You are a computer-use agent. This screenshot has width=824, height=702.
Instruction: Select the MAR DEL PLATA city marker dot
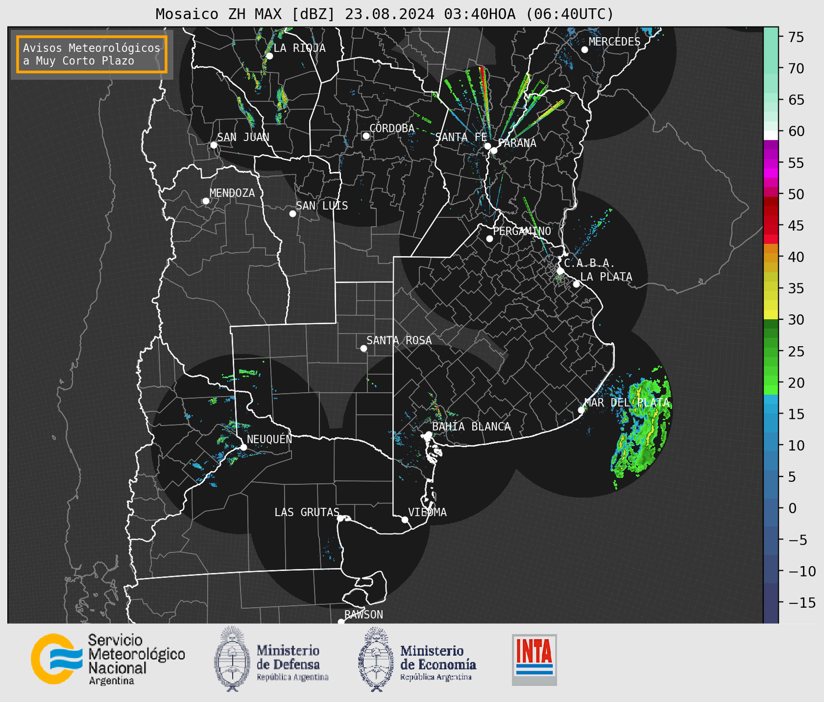click(x=581, y=410)
